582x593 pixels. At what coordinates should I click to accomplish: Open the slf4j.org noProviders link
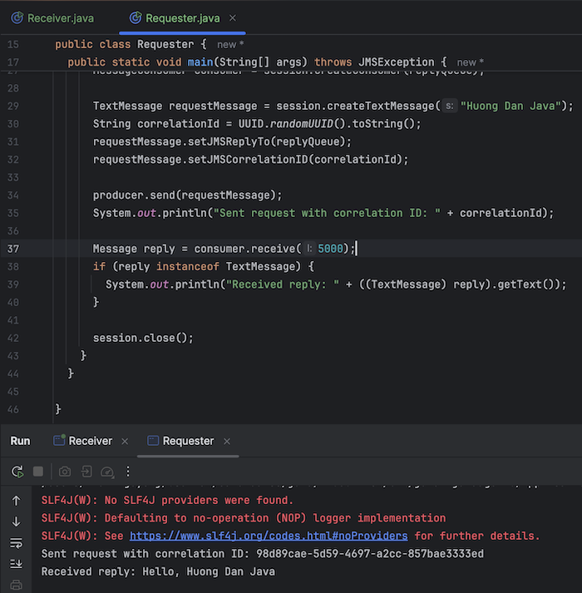(x=269, y=536)
